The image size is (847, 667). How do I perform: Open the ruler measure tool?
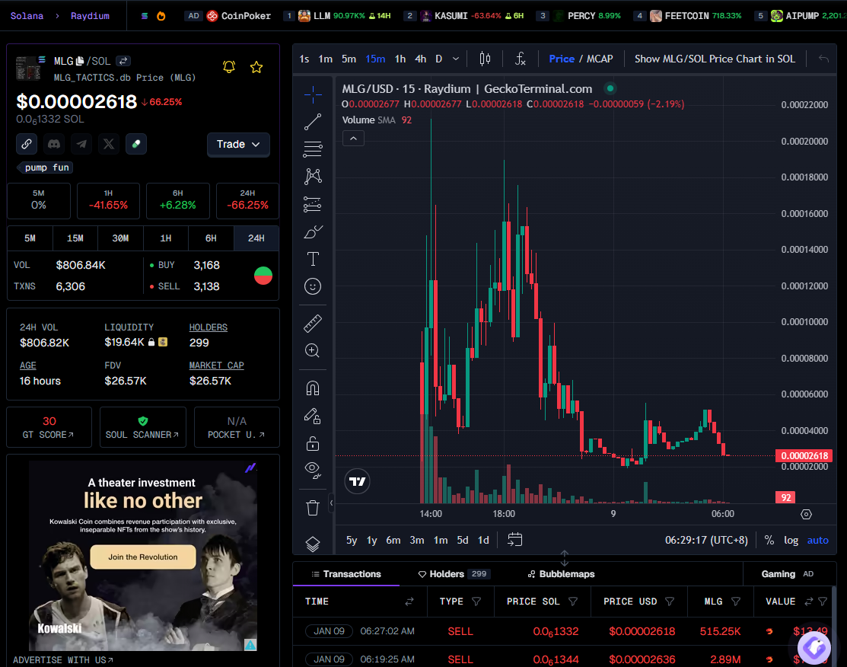point(313,324)
